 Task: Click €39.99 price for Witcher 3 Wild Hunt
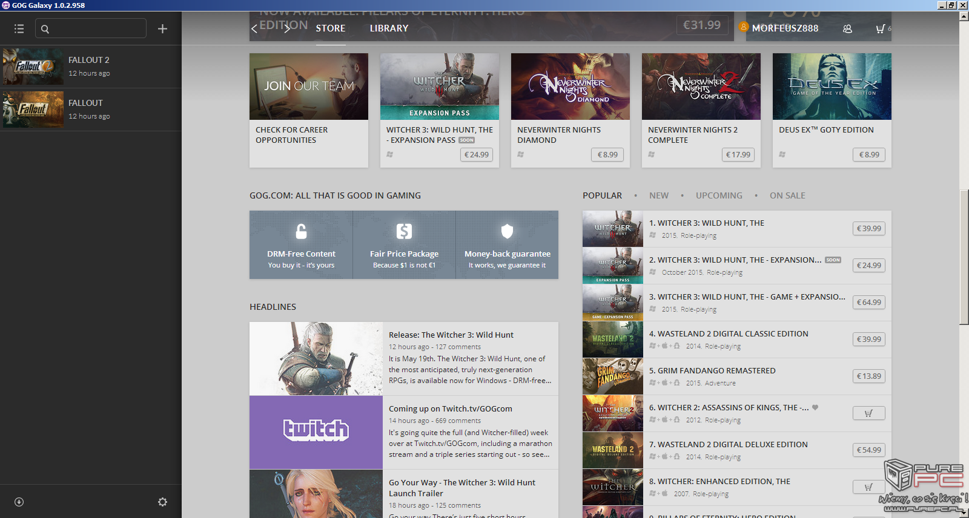(869, 229)
